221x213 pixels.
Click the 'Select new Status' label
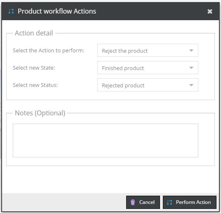[35, 85]
